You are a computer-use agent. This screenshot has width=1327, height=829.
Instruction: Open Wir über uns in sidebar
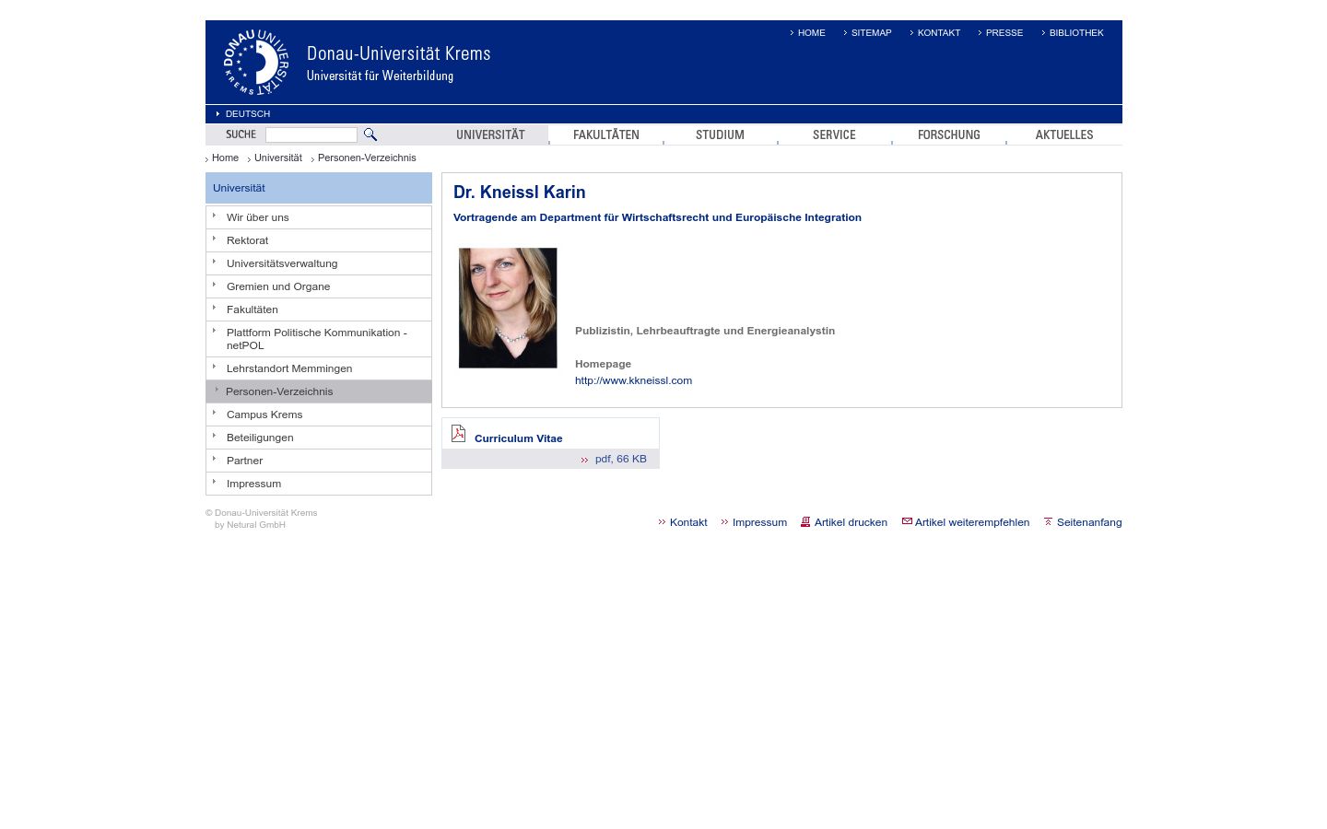(x=319, y=217)
